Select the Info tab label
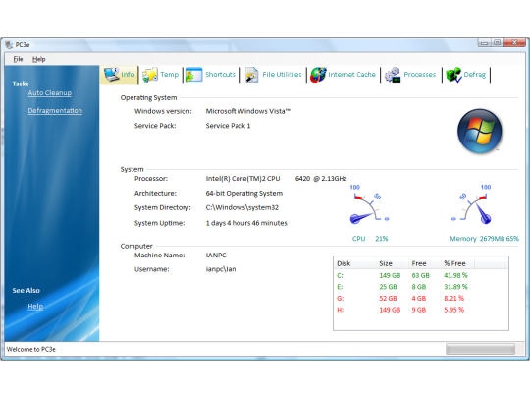 [128, 74]
